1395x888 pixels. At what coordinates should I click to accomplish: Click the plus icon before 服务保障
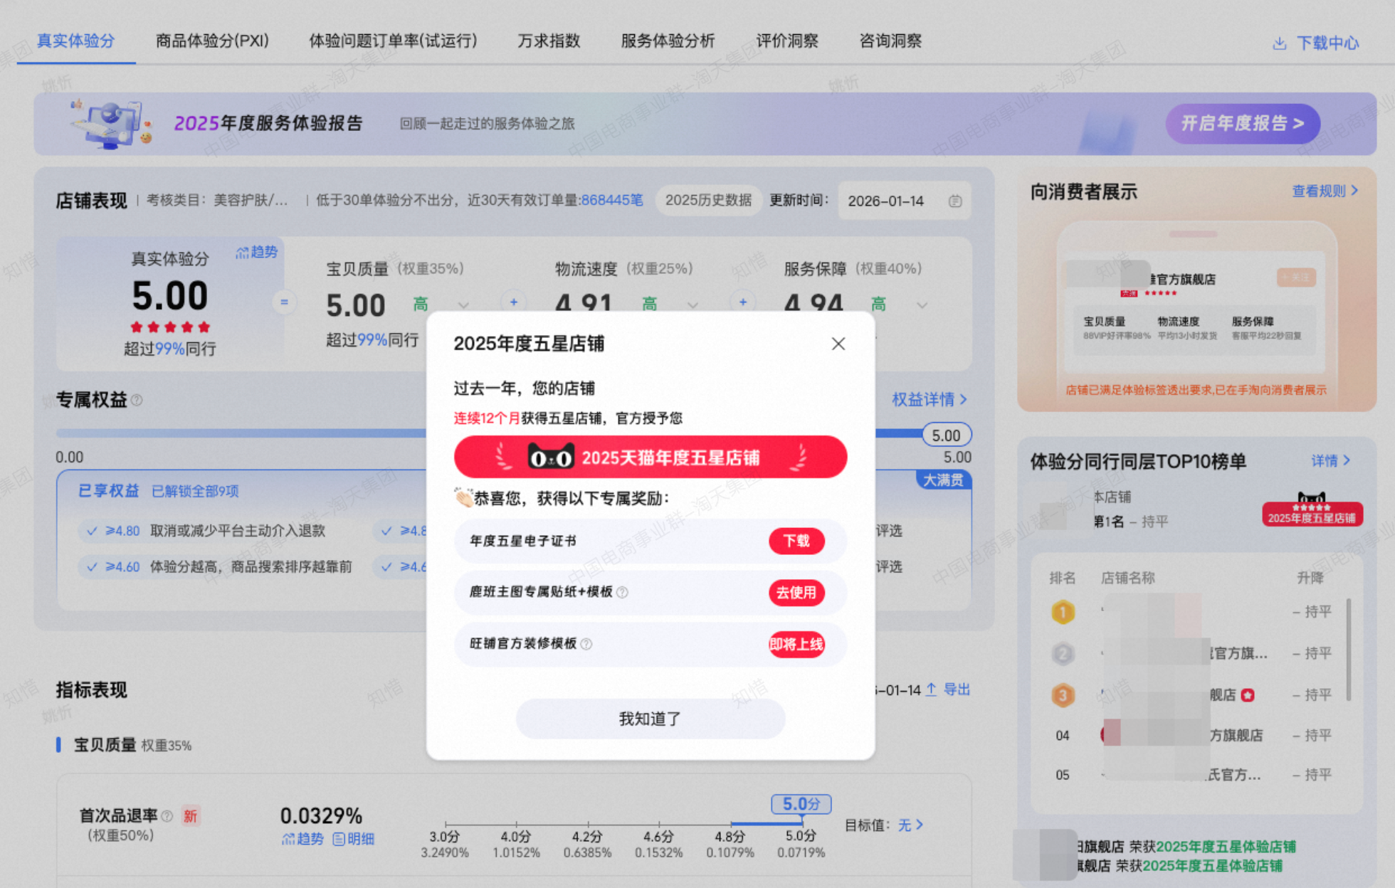[x=742, y=302]
